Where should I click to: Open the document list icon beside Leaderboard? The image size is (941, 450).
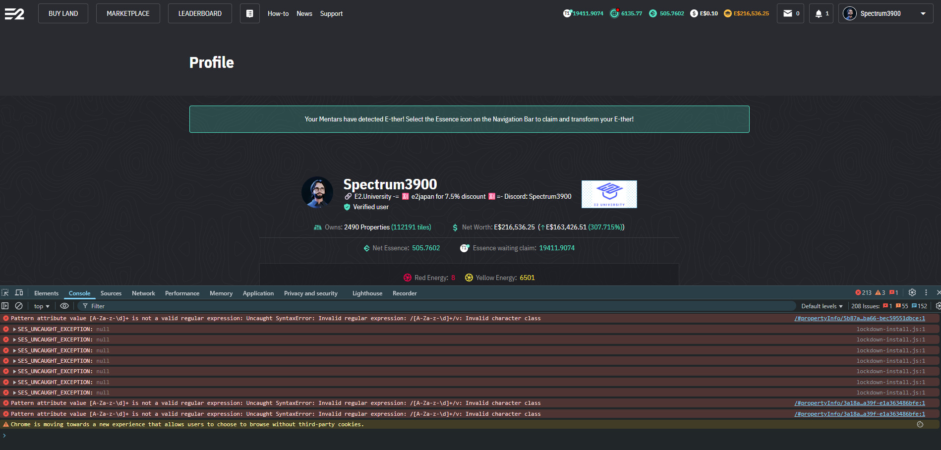250,13
